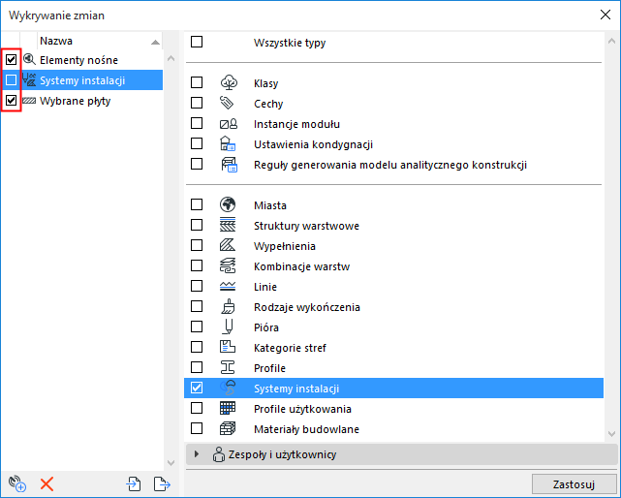This screenshot has height=498, width=621.
Task: Click the Profile użytkowania grid icon
Action: click(228, 408)
